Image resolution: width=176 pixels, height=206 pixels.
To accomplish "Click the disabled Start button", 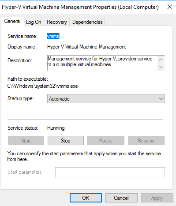I will pyautogui.click(x=26, y=141).
